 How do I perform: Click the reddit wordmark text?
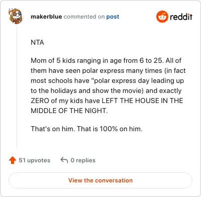tap(181, 17)
